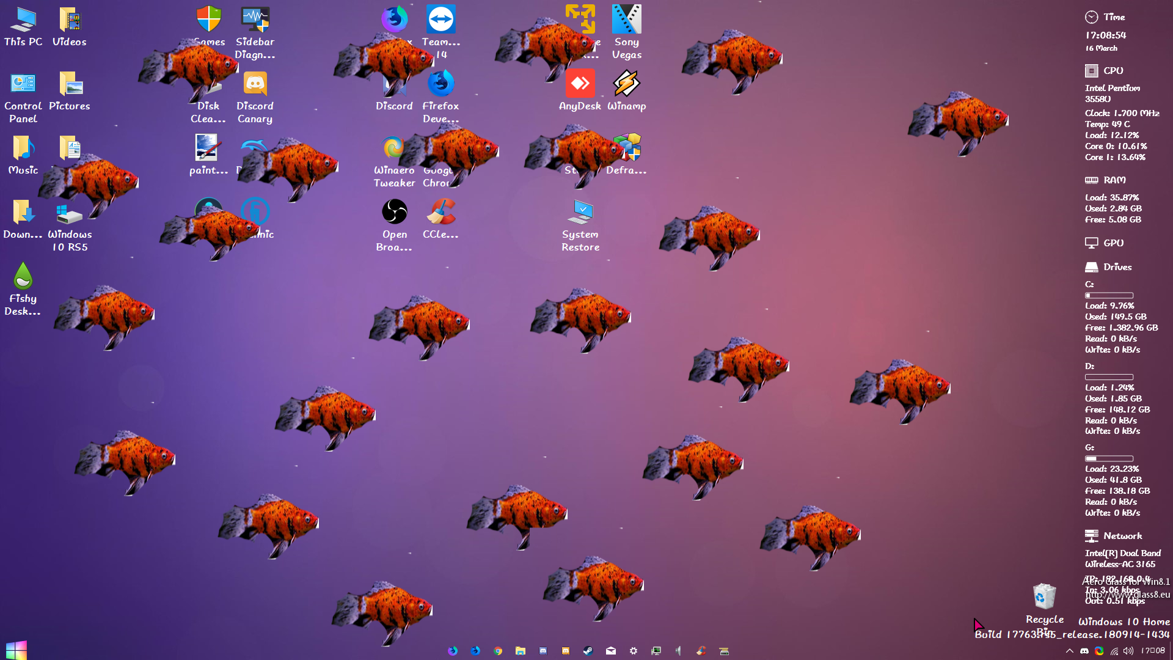Click the D: drive usage bar
The image size is (1173, 660).
click(x=1109, y=377)
